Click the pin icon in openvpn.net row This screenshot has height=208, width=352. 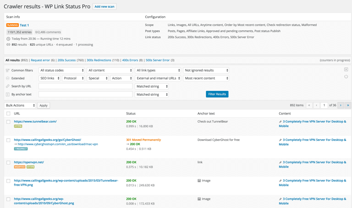(x=280, y=162)
